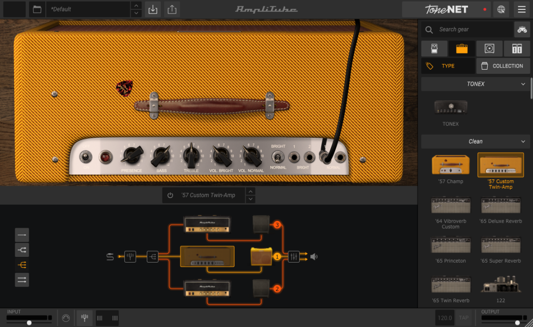Select the '65 Princeton amp

[x=451, y=245]
